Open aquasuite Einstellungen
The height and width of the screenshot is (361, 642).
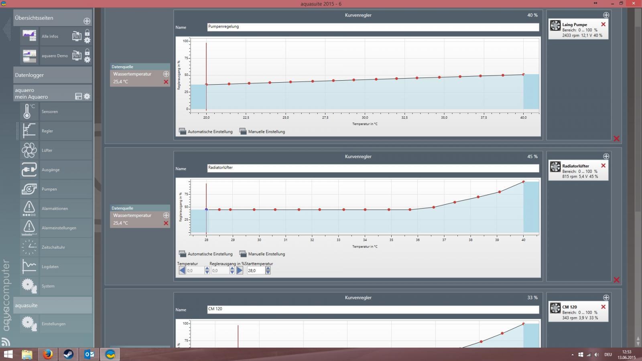56,324
